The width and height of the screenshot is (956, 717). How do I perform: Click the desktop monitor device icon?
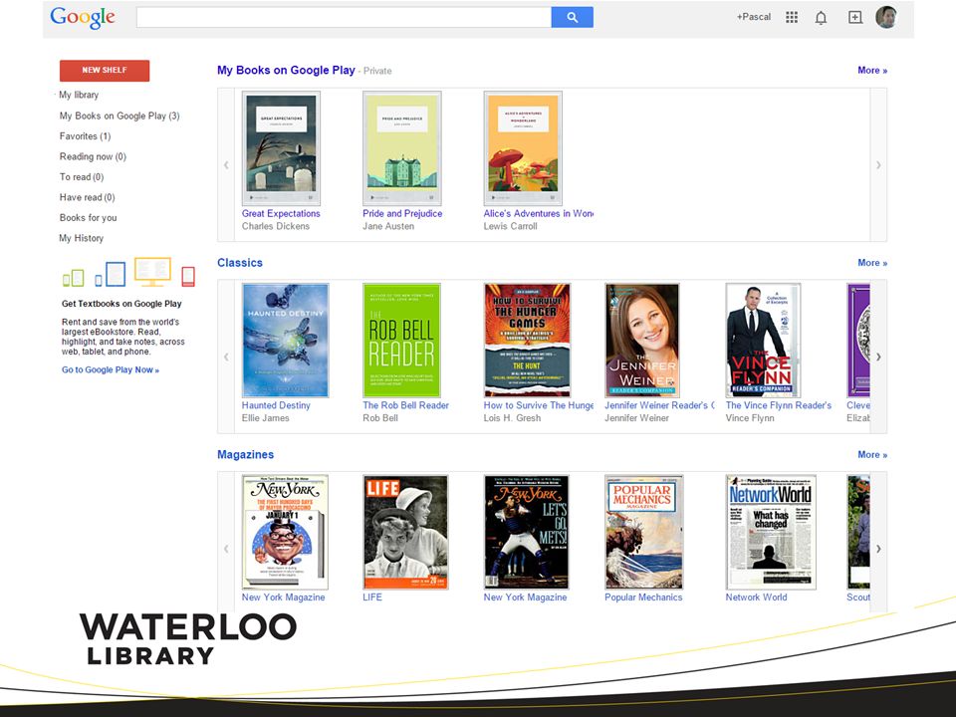coord(152,271)
